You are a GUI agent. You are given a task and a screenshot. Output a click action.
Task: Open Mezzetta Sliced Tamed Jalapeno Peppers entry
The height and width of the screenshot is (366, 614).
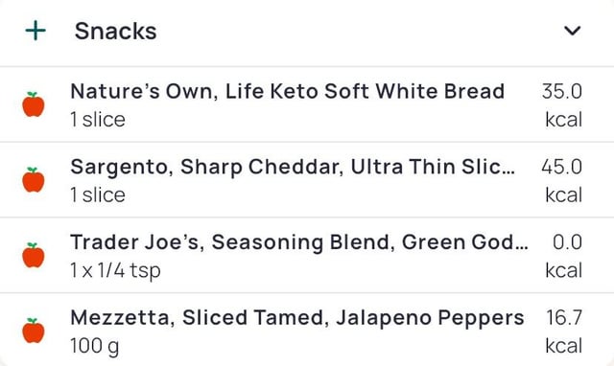pos(307,330)
